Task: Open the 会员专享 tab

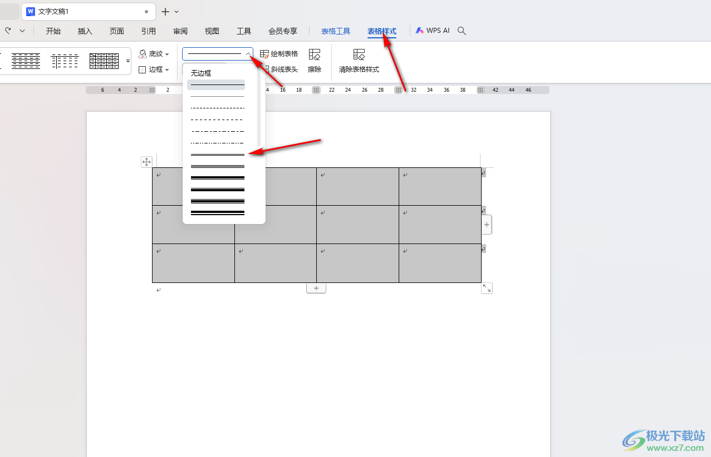Action: point(283,31)
